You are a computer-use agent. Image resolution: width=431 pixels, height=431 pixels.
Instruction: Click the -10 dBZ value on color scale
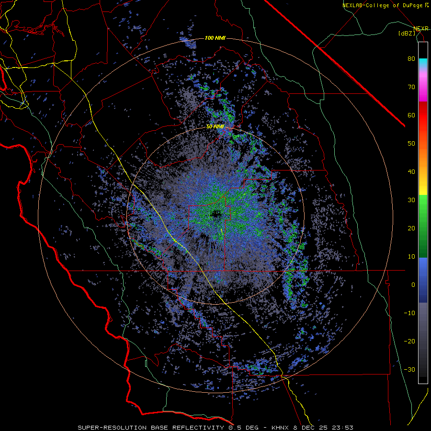point(409,313)
